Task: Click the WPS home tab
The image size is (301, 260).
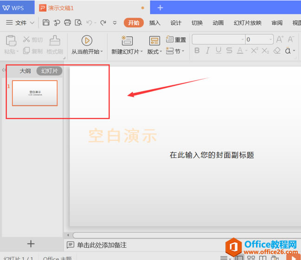Action: click(x=17, y=8)
